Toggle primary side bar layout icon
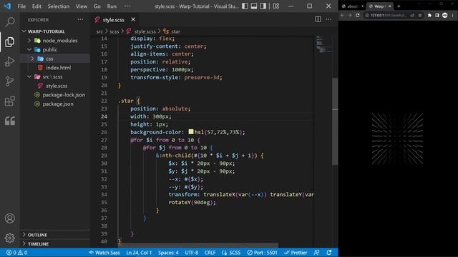This screenshot has width=458, height=257. [245, 6]
